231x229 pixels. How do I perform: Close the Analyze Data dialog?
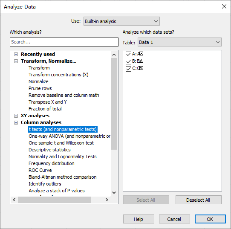(224, 6)
